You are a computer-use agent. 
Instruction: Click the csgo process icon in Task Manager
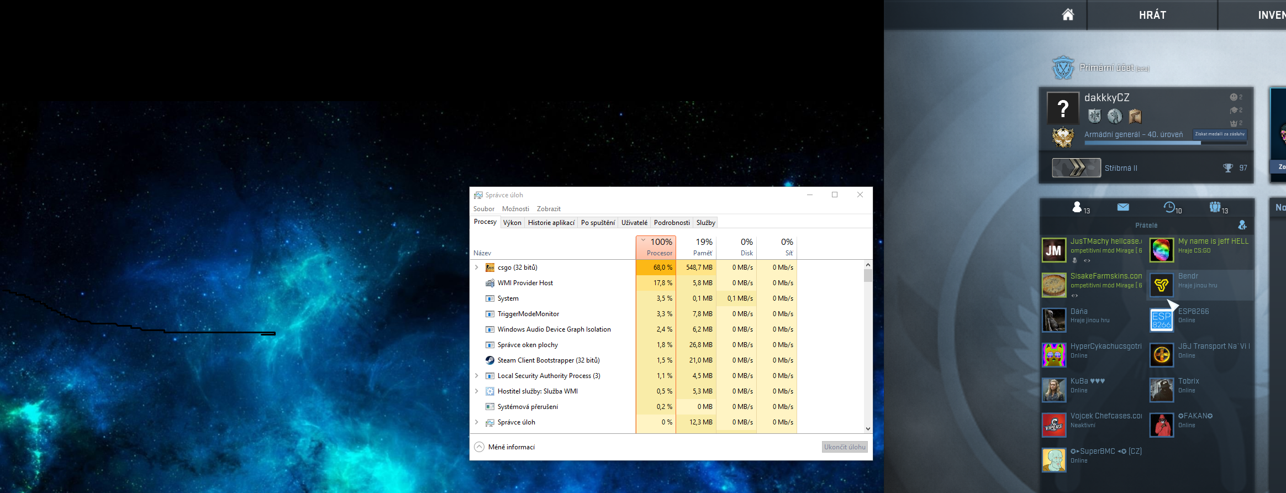(490, 268)
